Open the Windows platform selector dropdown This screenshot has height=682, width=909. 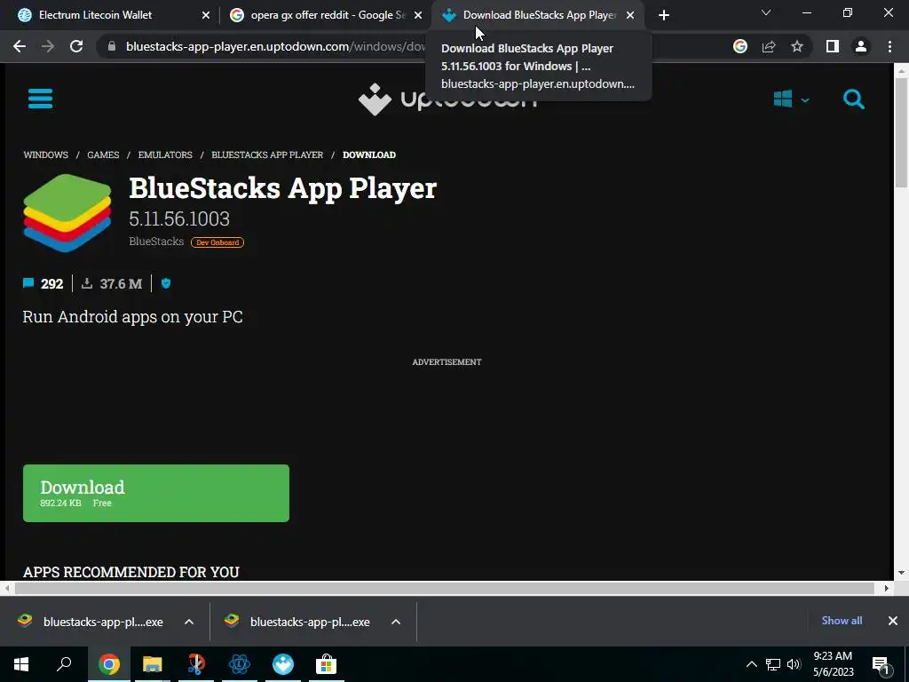pyautogui.click(x=791, y=99)
